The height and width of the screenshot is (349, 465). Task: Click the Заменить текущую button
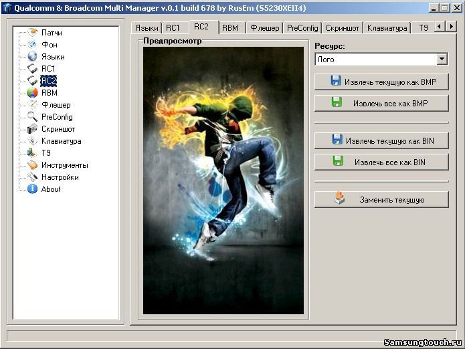381,199
